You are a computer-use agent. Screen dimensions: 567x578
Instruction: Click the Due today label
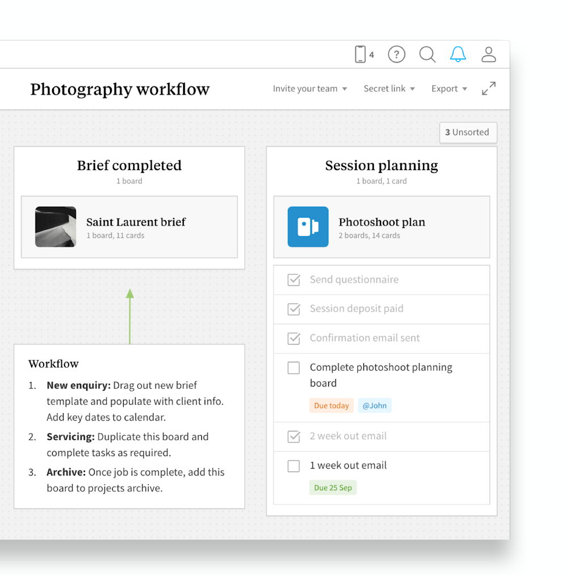(x=331, y=405)
